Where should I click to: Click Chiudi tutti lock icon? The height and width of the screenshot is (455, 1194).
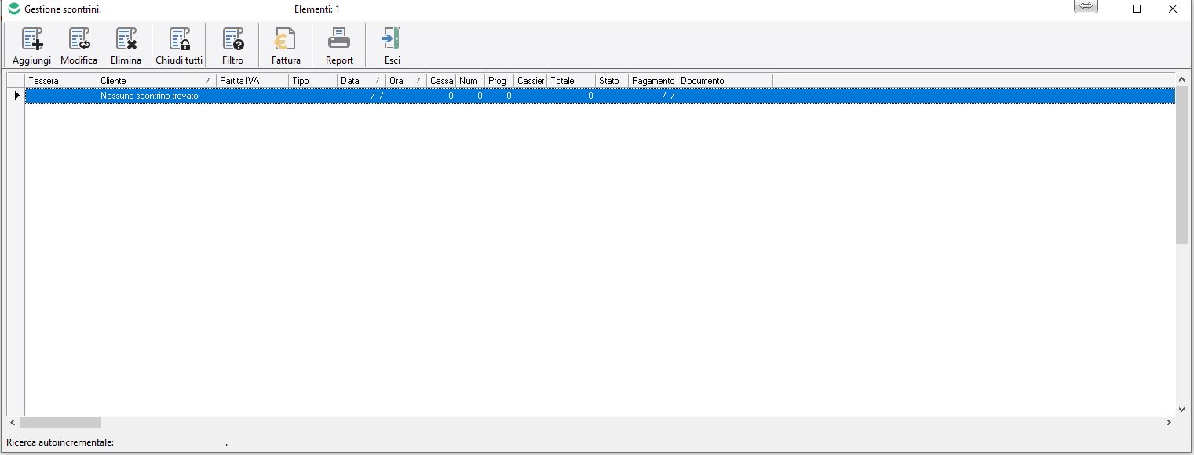click(179, 40)
